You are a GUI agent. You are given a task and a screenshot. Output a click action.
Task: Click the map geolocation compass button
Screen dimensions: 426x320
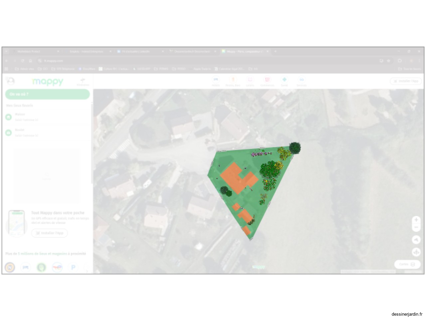(416, 240)
